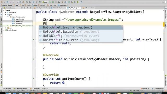Click scroll from source icon in Project panel
This screenshot has width=167, height=94.
(x=22, y=8)
